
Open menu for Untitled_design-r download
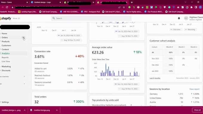[24, 110]
